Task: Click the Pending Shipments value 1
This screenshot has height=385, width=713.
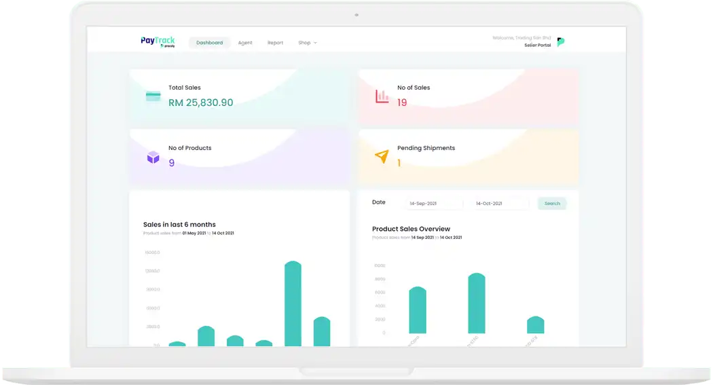Action: (x=399, y=163)
